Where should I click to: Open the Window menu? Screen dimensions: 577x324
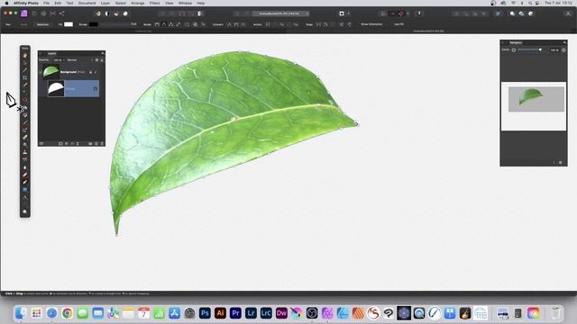pyautogui.click(x=185, y=3)
